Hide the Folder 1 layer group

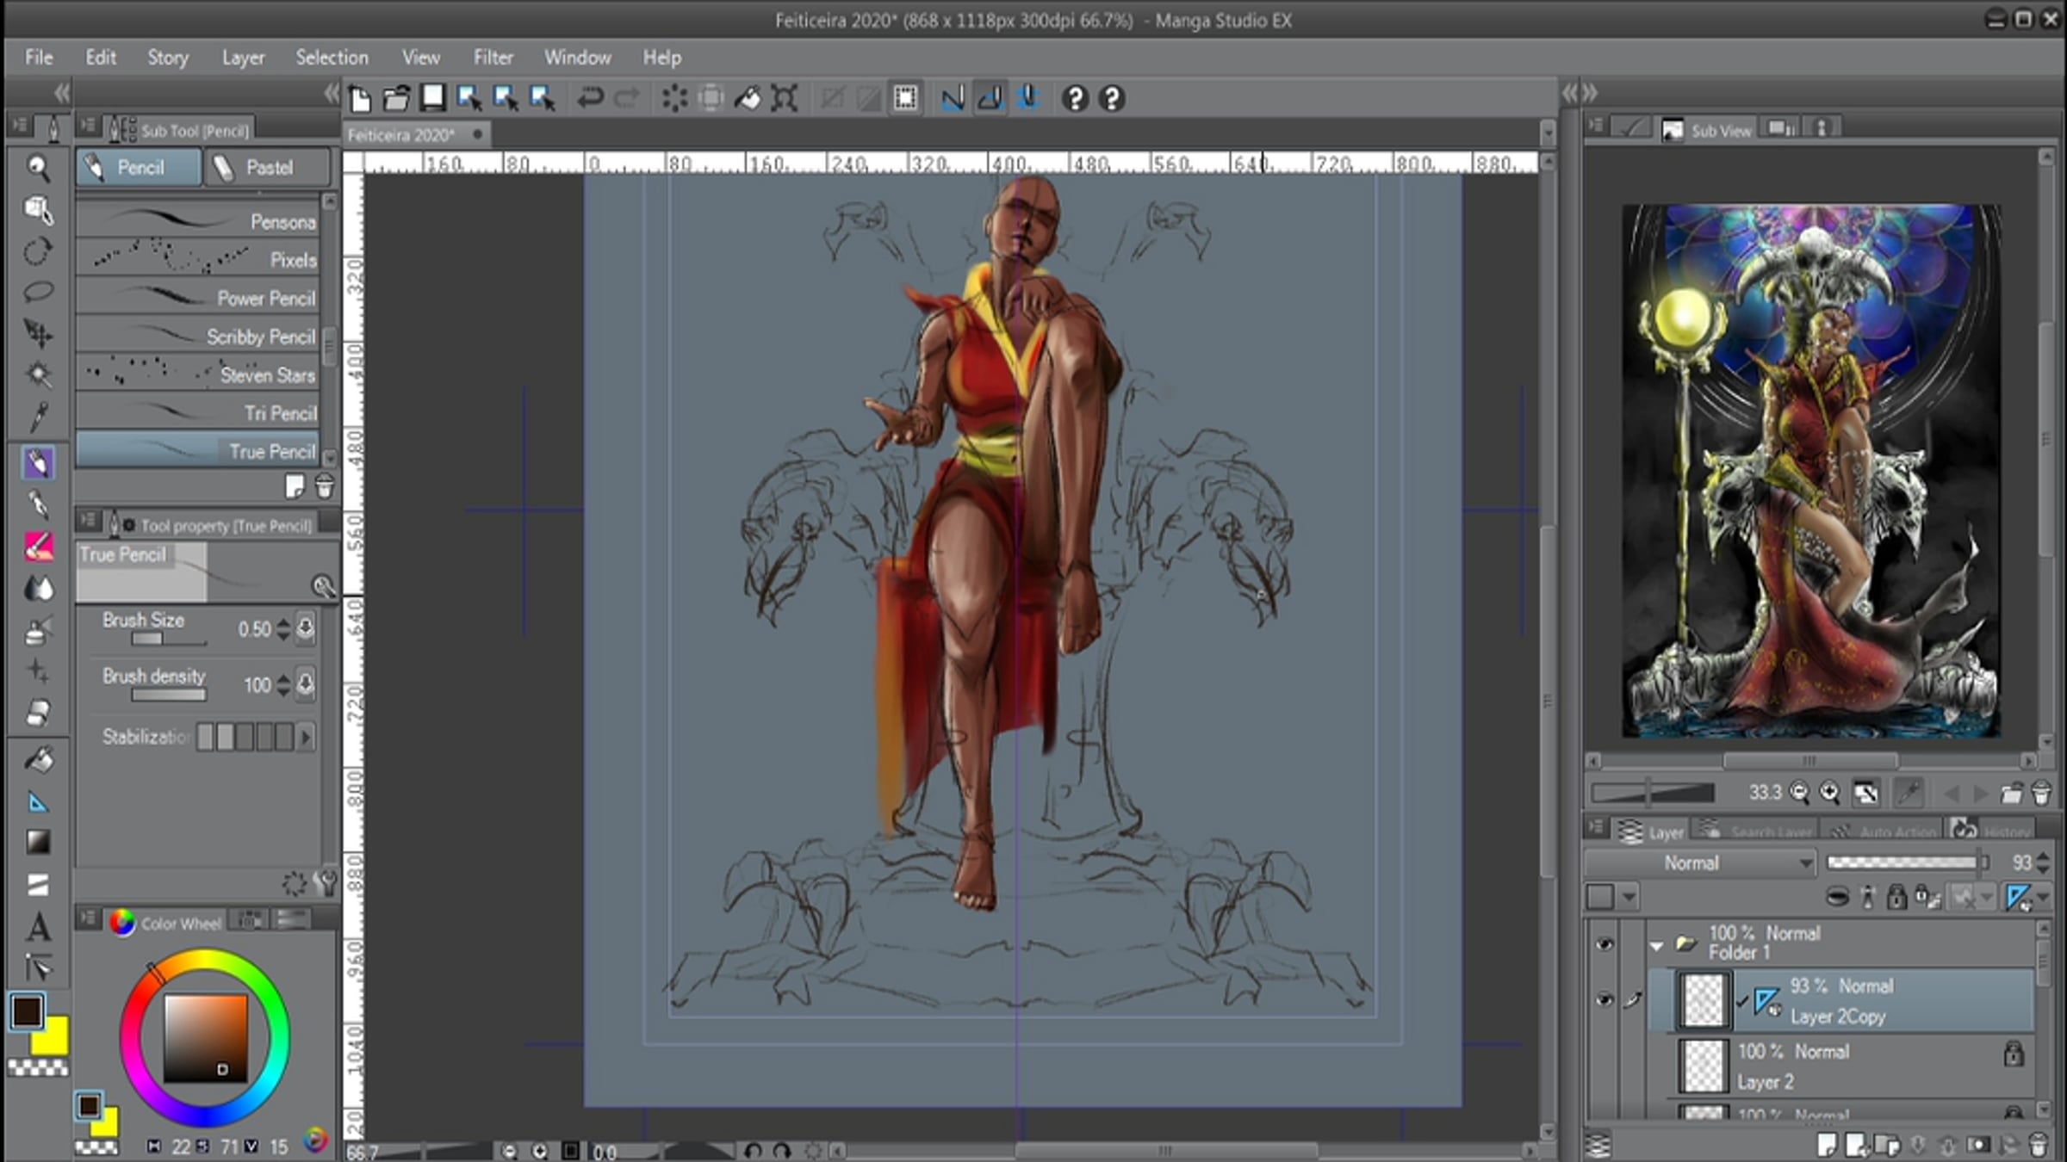(x=1604, y=944)
